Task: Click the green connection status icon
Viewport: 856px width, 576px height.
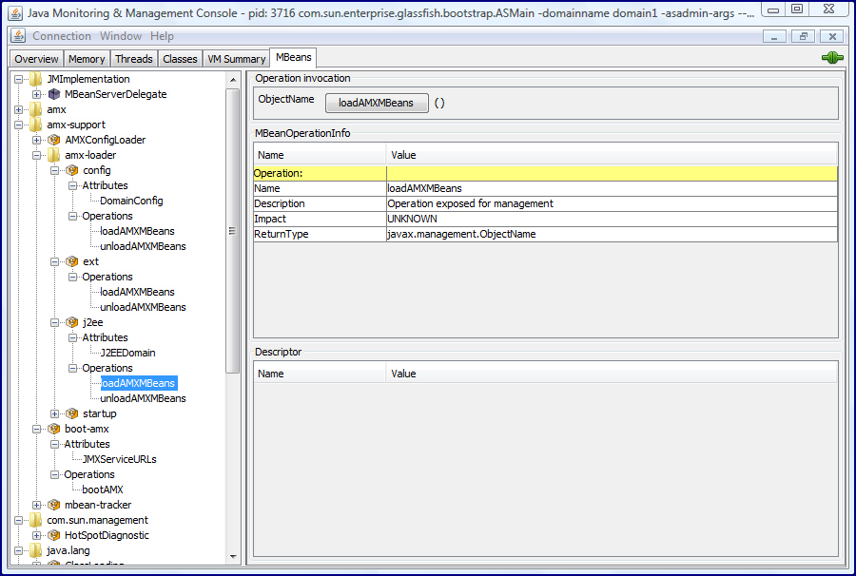Action: 832,57
